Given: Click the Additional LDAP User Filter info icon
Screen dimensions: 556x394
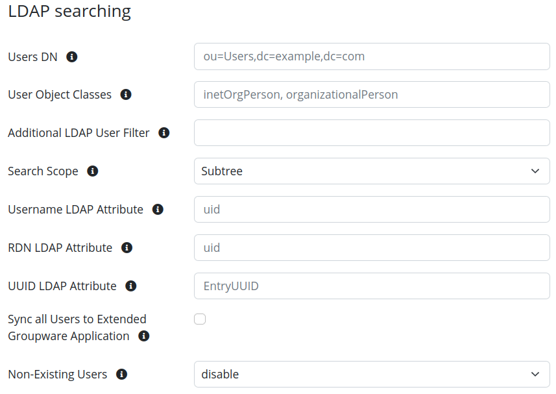Looking at the screenshot, I should pos(163,132).
